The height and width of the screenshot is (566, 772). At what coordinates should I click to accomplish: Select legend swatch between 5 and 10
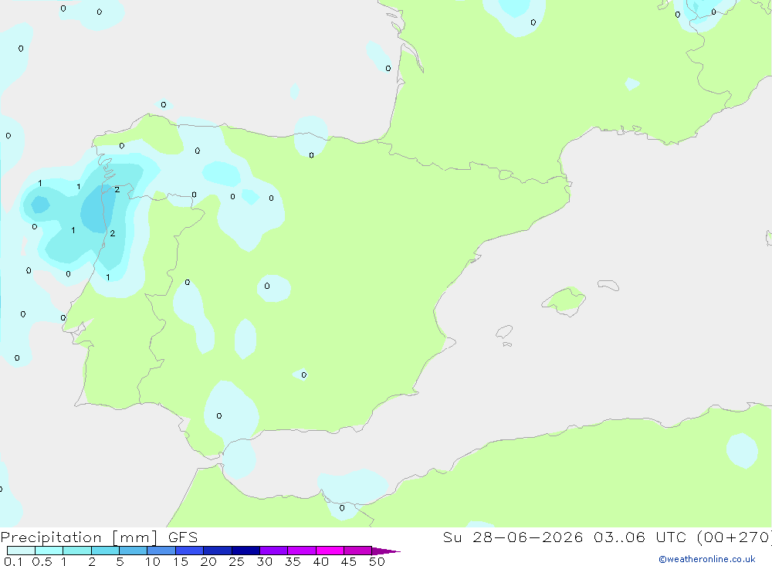point(134,551)
